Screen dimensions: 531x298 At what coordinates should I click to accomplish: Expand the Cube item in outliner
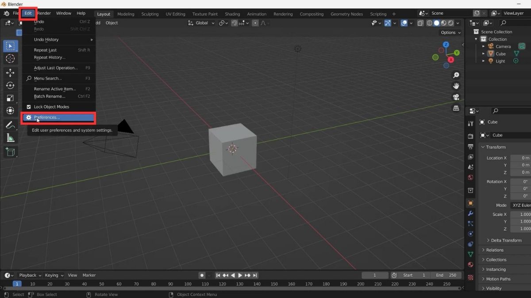coord(484,54)
